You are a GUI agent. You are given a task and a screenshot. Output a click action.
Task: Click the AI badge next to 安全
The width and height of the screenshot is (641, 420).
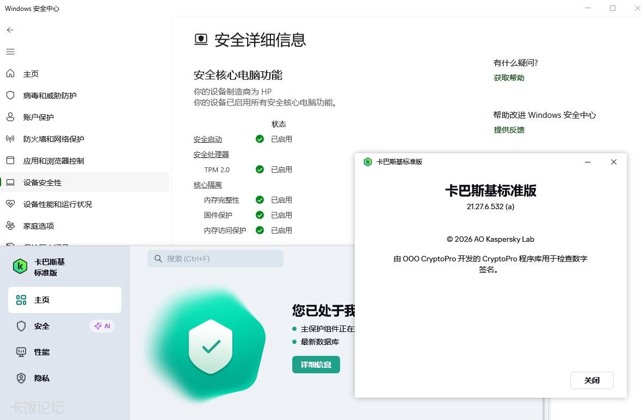click(102, 326)
